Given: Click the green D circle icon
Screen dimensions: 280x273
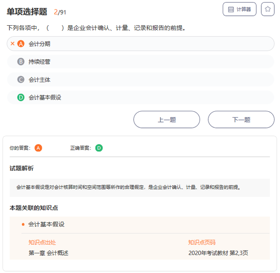Looking at the screenshot, I should pos(21,98).
